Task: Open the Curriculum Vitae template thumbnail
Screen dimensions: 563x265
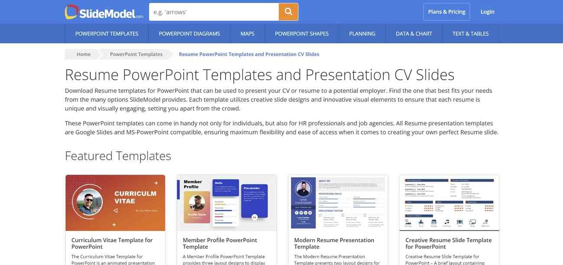Action: click(x=115, y=203)
